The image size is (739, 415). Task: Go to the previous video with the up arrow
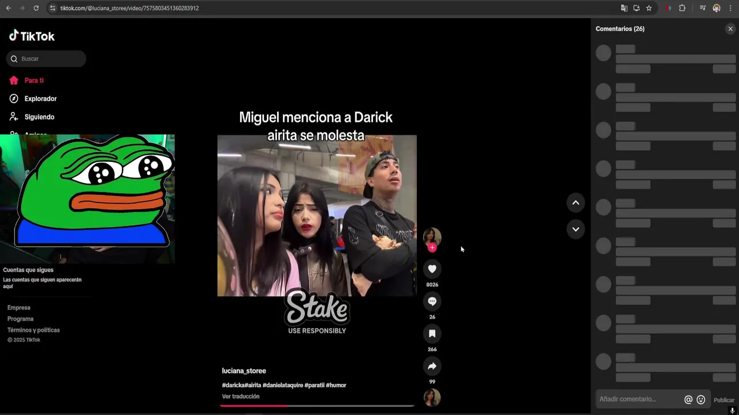[x=576, y=202]
